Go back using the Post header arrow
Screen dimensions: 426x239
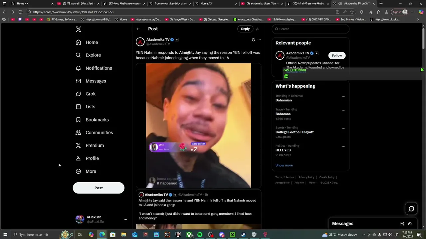click(138, 29)
